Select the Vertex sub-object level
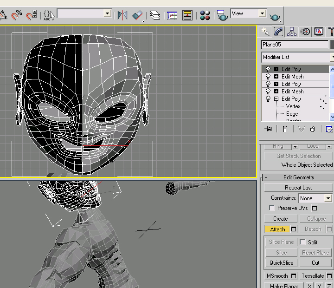 293,106
